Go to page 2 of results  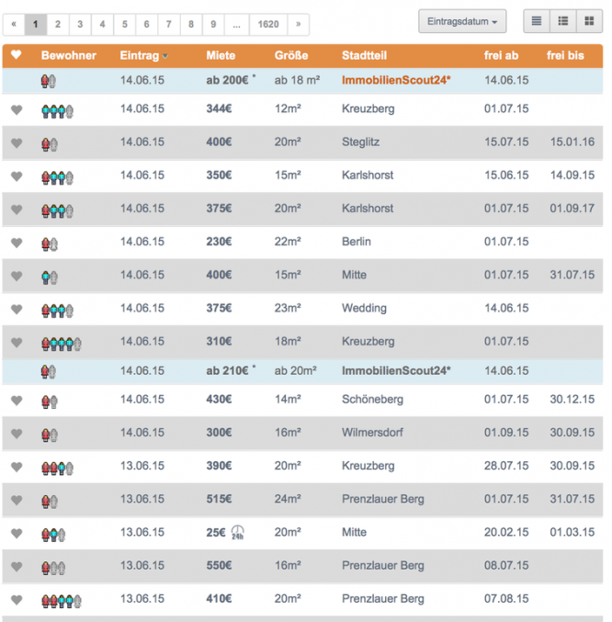(x=57, y=25)
